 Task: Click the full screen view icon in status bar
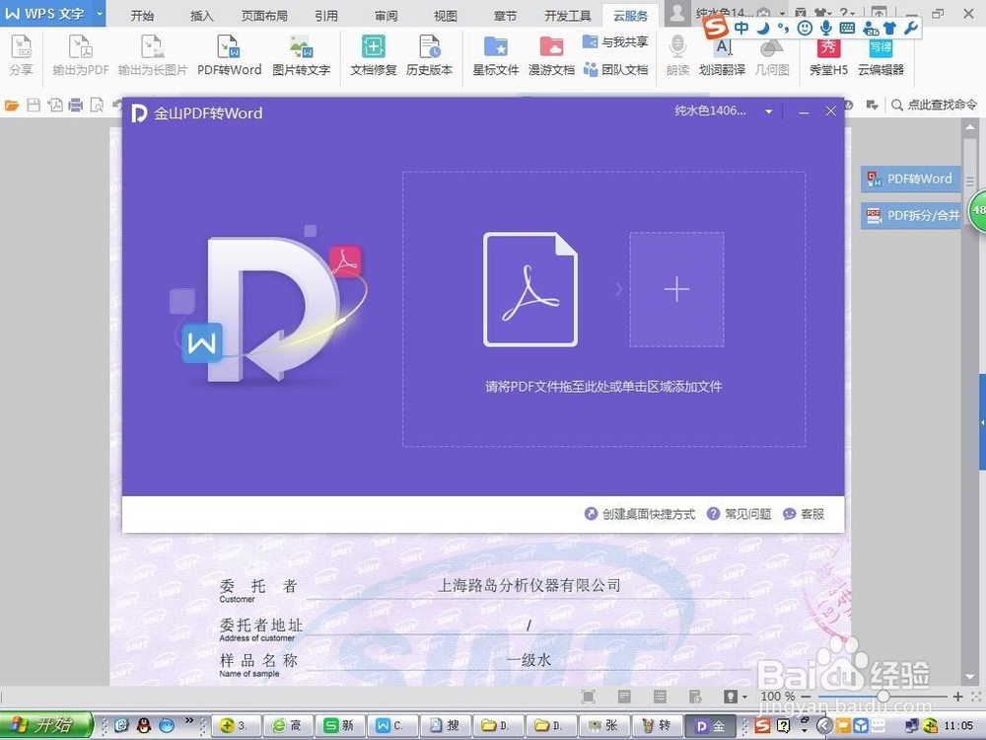pyautogui.click(x=588, y=696)
